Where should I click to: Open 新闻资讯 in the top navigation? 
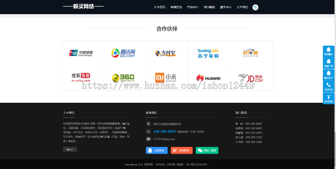coord(176,7)
